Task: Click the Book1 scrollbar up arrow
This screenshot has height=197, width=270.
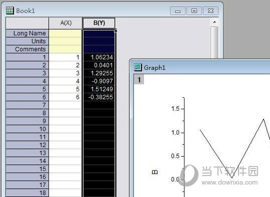Action: 214,22
